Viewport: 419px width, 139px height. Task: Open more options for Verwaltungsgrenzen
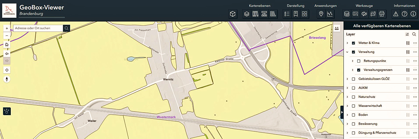pos(415,70)
